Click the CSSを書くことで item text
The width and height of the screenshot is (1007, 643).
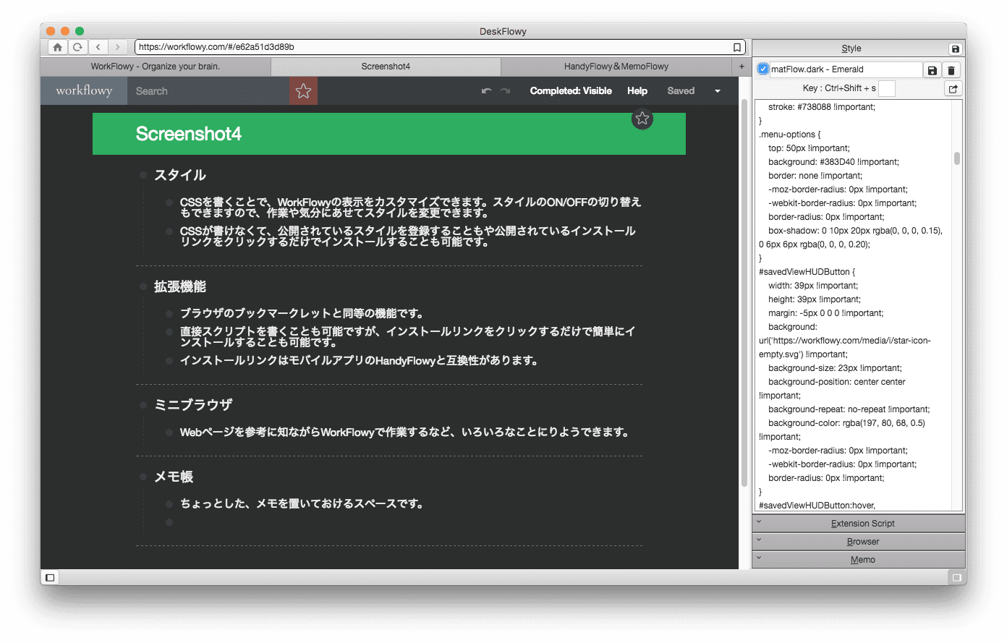tap(411, 208)
